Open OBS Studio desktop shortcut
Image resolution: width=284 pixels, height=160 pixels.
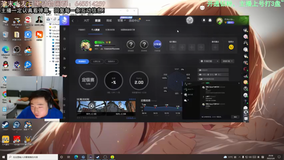[x=17, y=51]
